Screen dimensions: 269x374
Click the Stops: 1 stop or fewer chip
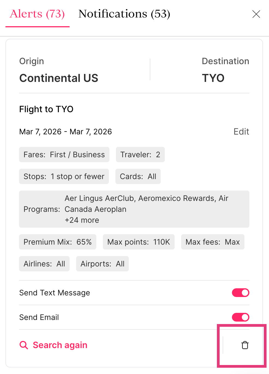pos(64,176)
